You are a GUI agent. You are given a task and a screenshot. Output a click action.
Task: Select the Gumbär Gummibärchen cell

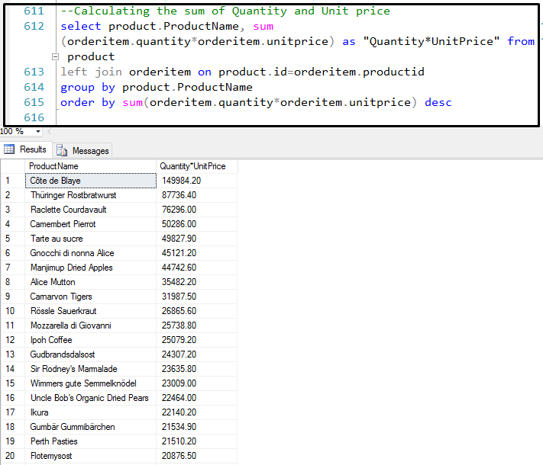click(90, 428)
